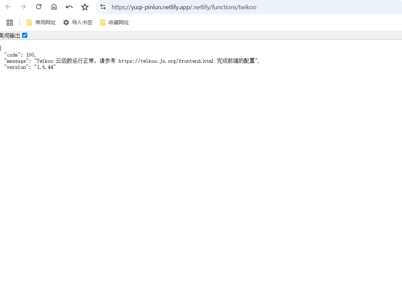
Task: Click the "message" key in the JSON
Action: pos(16,61)
